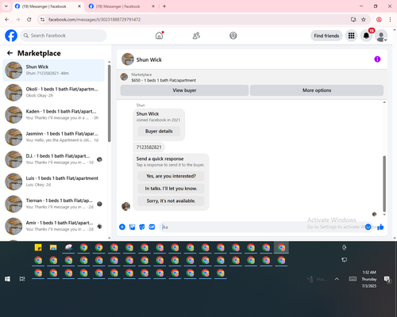This screenshot has width=397, height=317.
Task: Click the Find friends button
Action: 326,36
